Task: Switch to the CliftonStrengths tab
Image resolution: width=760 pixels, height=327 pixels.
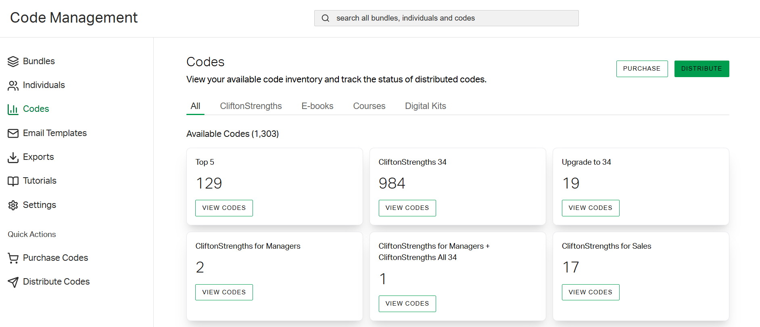Action: pos(251,106)
